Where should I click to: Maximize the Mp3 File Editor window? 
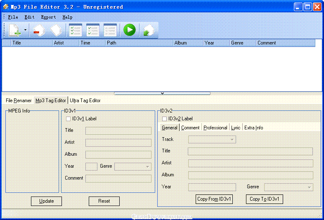click(307, 7)
